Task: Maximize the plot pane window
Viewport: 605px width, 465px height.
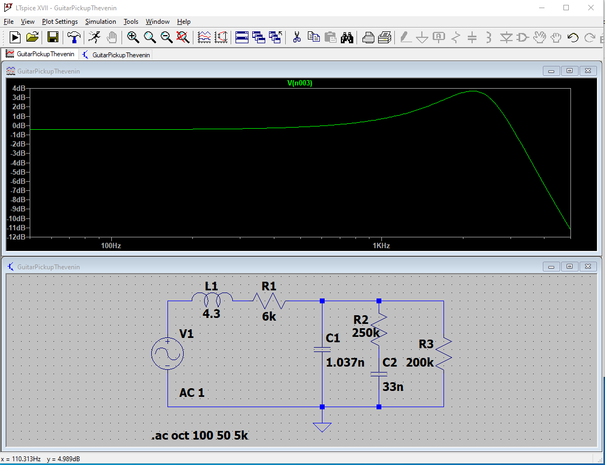Action: coord(569,71)
